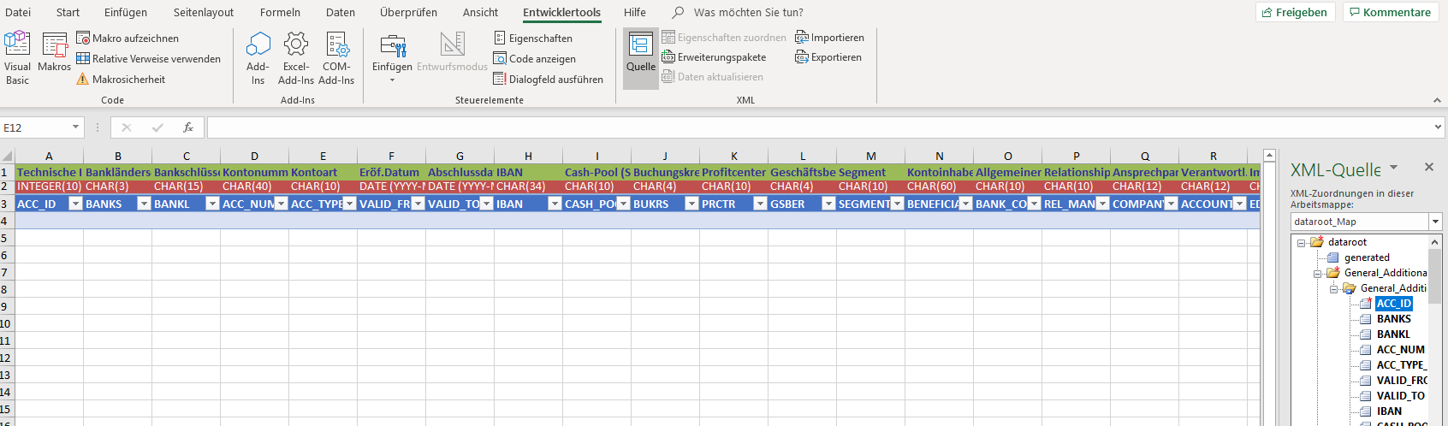The height and width of the screenshot is (426, 1448).
Task: Open the Datei menu
Action: (18, 12)
